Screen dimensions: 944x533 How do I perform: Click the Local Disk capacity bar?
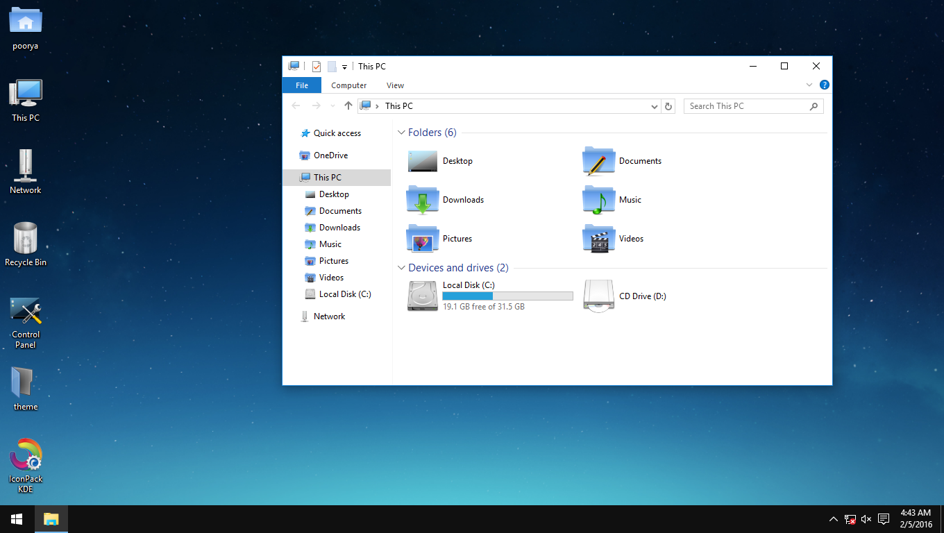click(507, 296)
